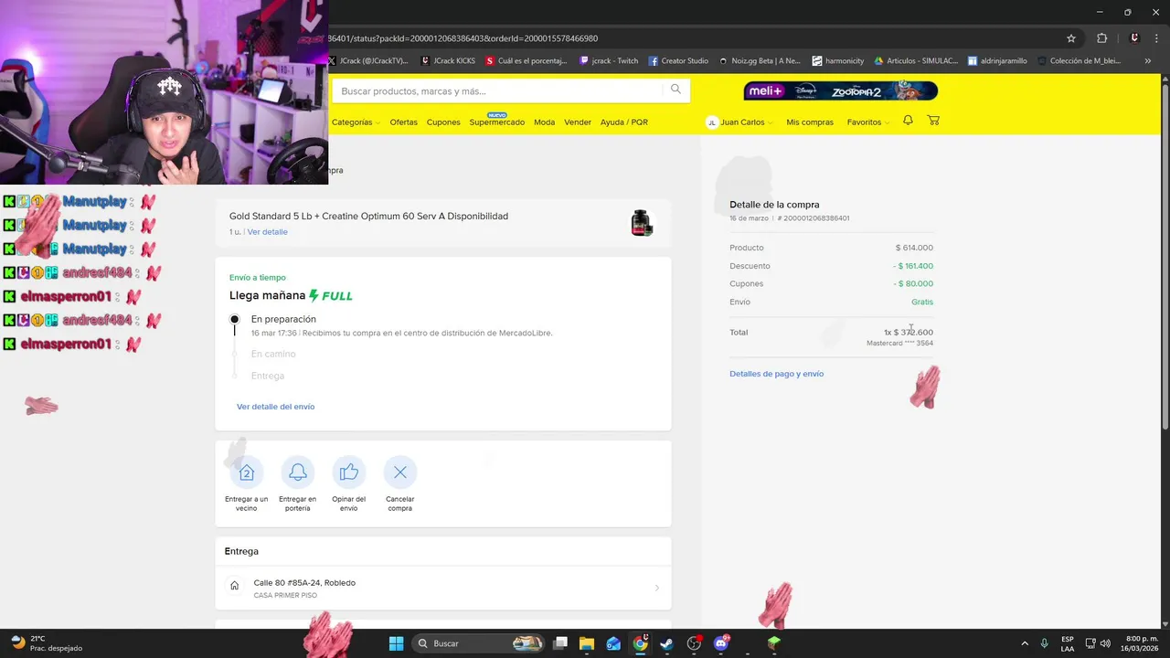Open Ayuda / PQR menu item
The image size is (1170, 658).
(624, 122)
